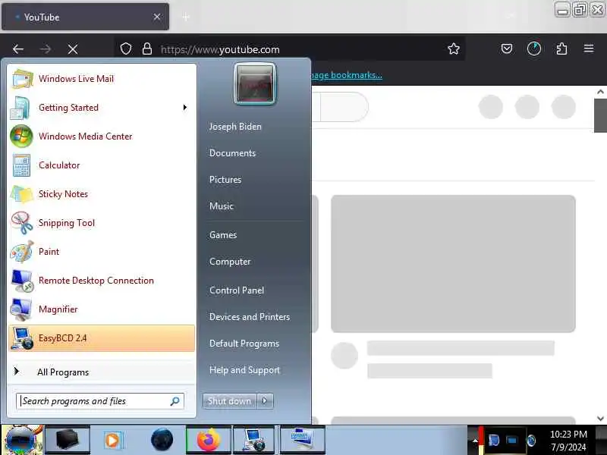607x455 pixels.
Task: Open Joseph Biden user folder
Action: 235,127
